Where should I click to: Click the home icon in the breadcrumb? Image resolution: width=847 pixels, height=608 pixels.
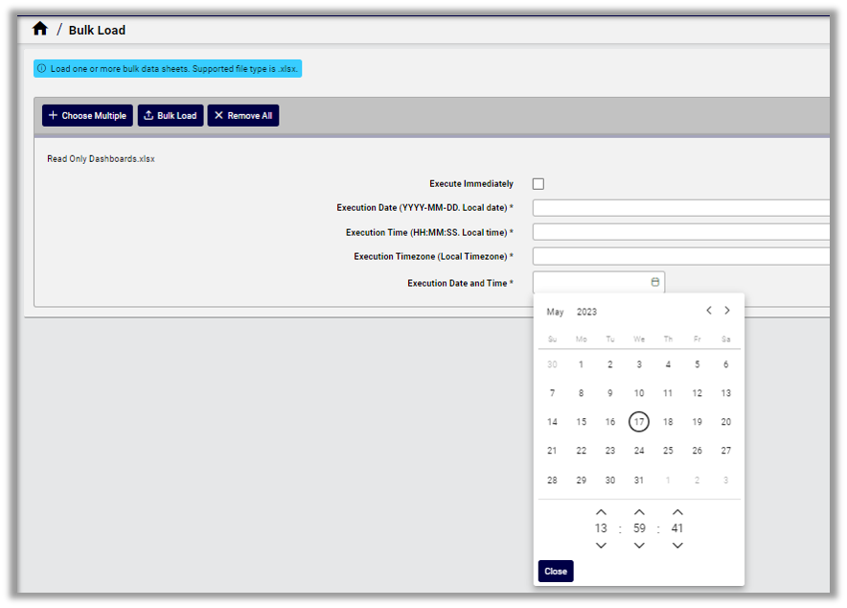(39, 29)
